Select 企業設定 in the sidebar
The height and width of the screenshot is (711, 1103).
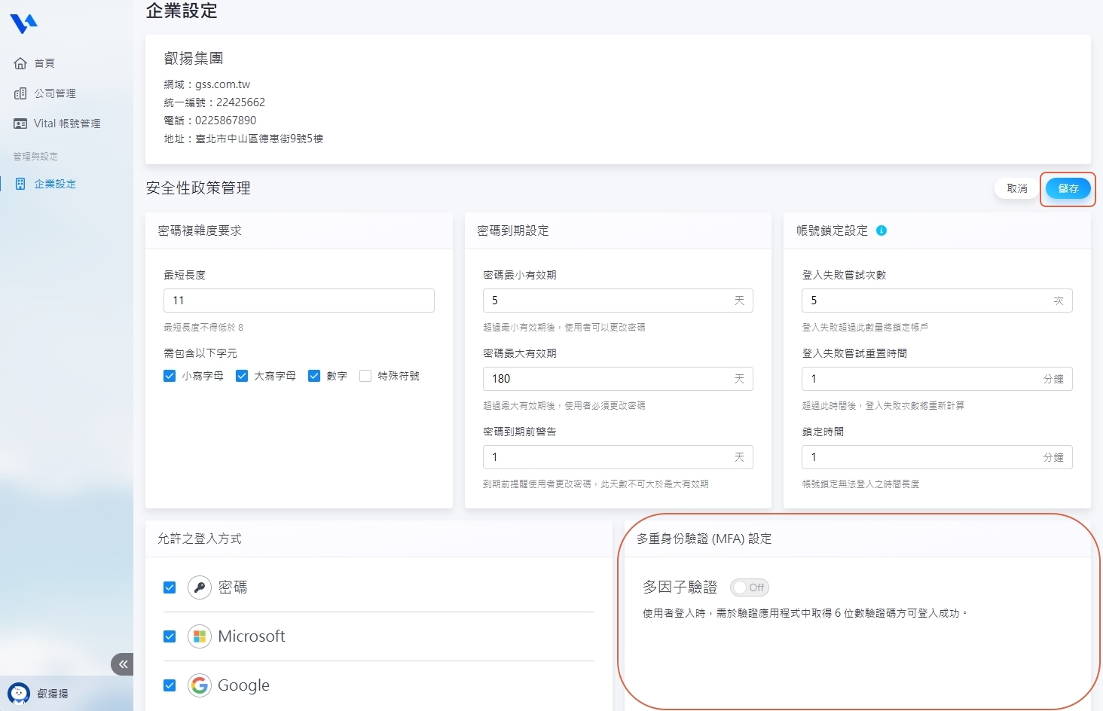pos(54,184)
